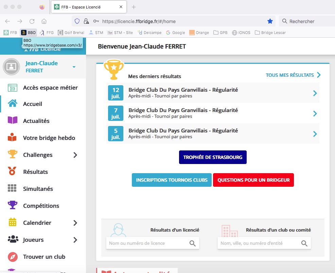The width and height of the screenshot is (335, 273).
Task: Click the search magnifier in licencié results field
Action: point(192,243)
